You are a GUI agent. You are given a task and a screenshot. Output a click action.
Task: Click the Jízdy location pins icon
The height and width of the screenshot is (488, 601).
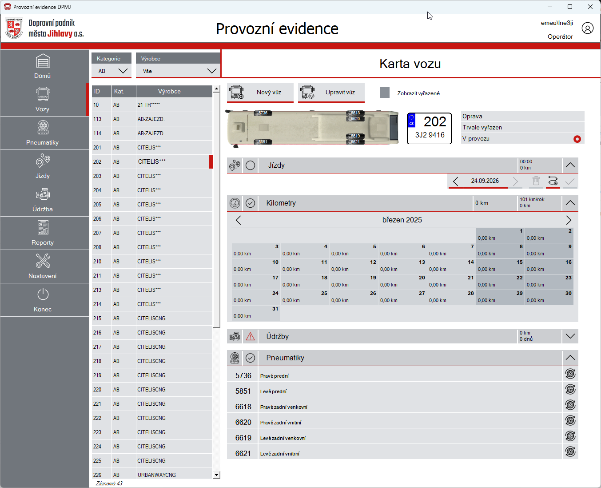click(x=235, y=165)
